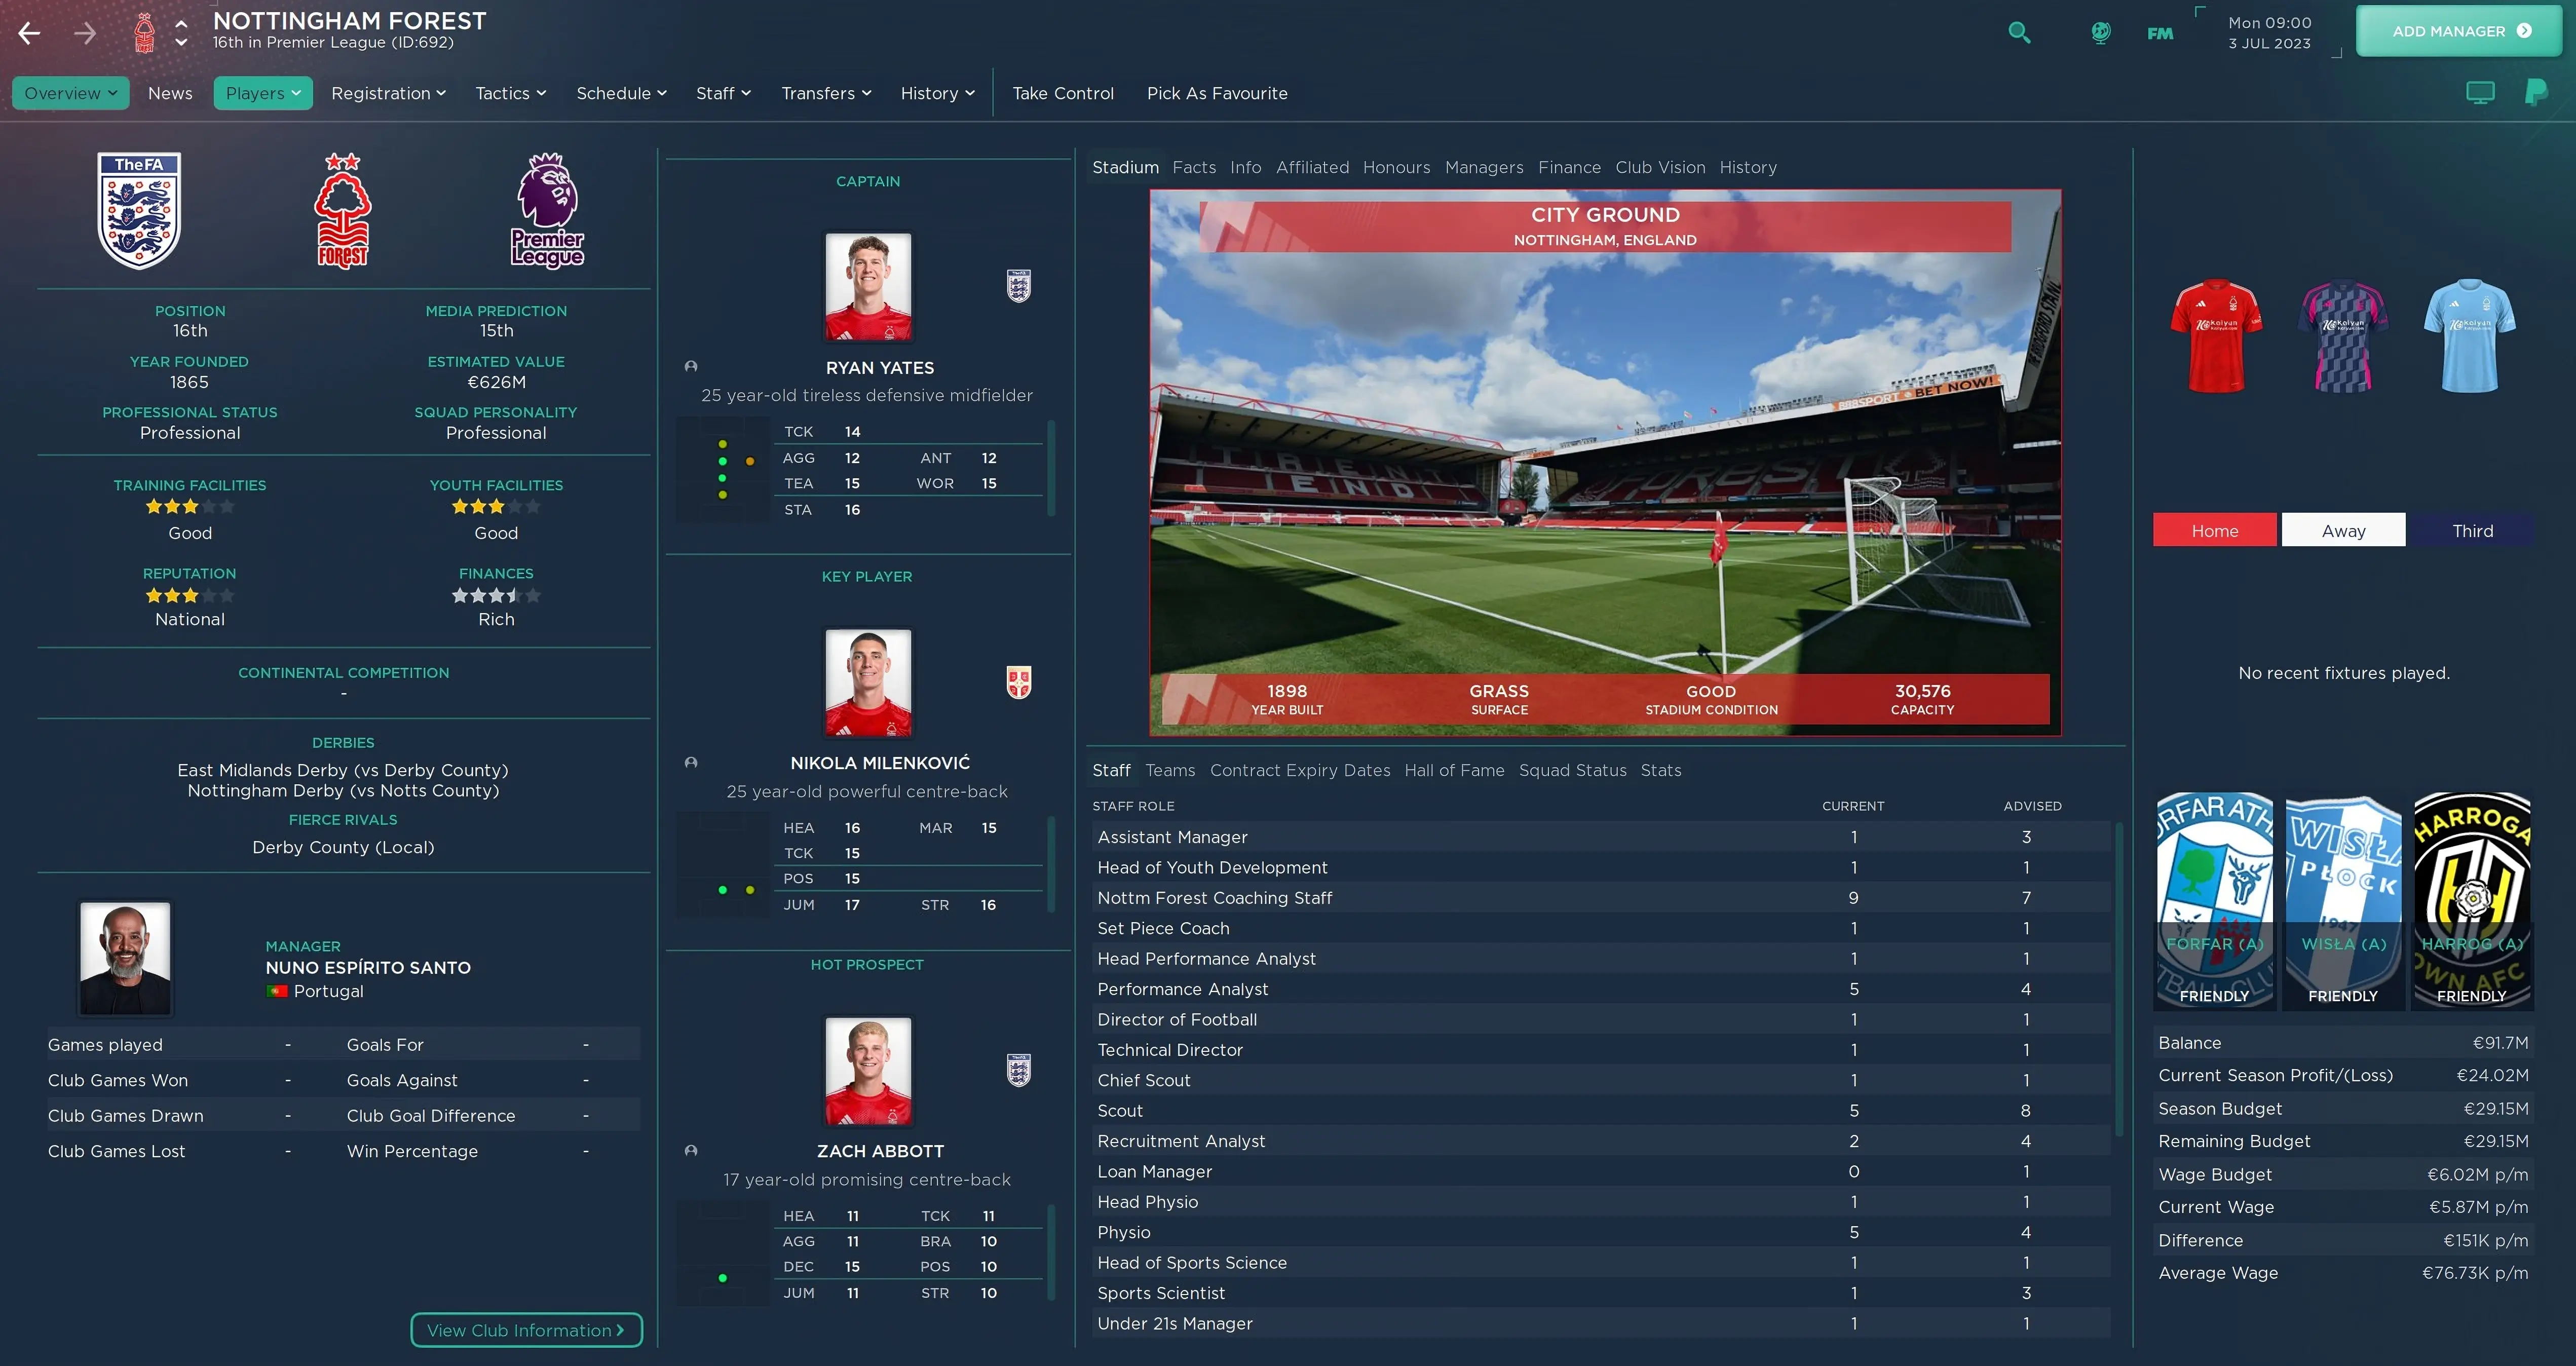Viewport: 2576px width, 1366px height.
Task: Click Derby County (Local) rival link
Action: (x=343, y=847)
